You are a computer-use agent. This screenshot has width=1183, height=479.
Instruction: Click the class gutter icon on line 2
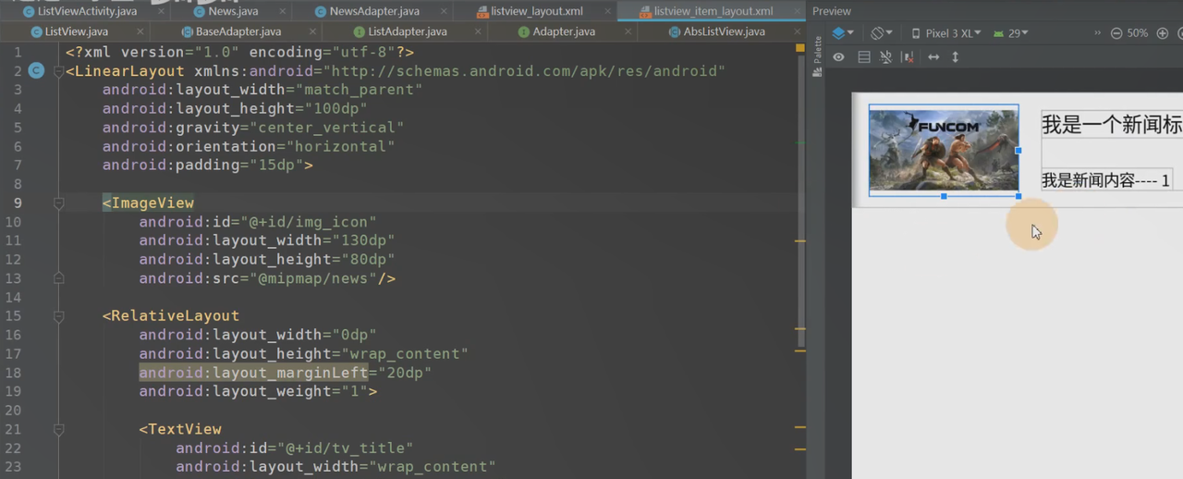click(36, 70)
